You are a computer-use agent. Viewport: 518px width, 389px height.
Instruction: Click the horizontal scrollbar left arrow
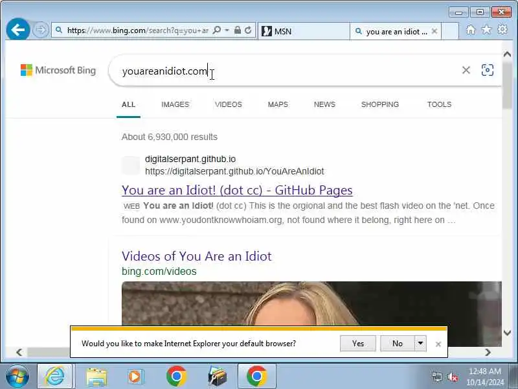coord(19,352)
